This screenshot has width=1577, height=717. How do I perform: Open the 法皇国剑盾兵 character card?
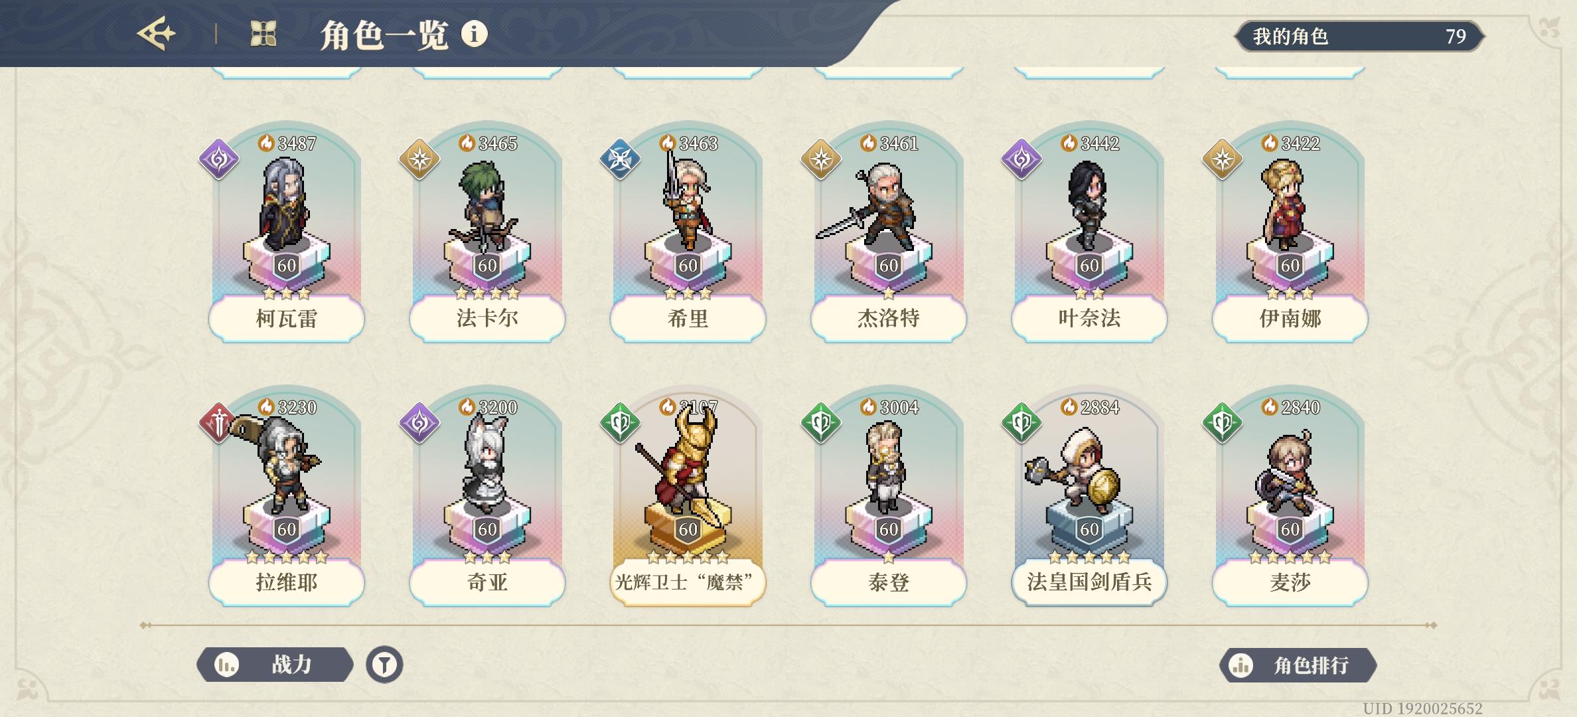(x=1089, y=497)
